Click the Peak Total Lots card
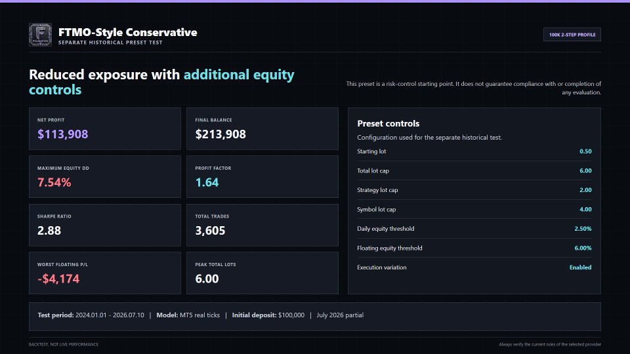Screen dimensions: 630x354 tap(262, 273)
